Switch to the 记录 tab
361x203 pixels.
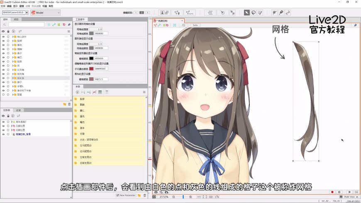pos(18,110)
